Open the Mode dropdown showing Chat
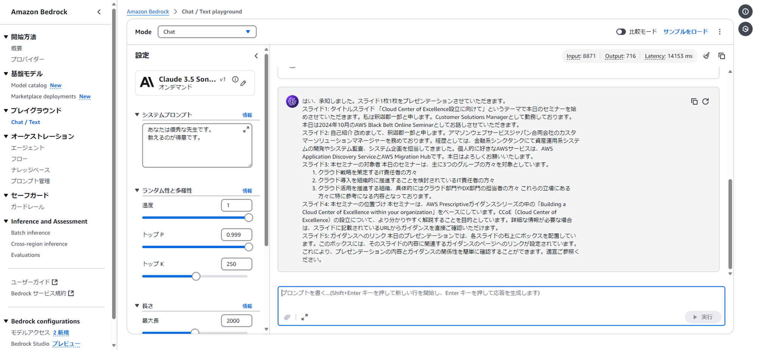The height and width of the screenshot is (350, 757). (207, 32)
